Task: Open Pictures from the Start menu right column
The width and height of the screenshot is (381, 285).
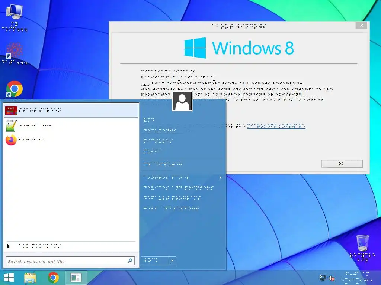Action: pos(182,141)
